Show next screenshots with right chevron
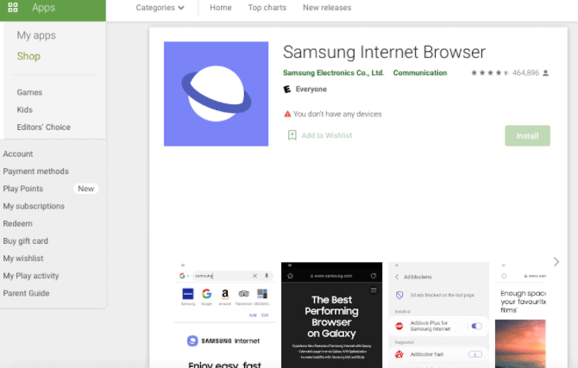This screenshot has height=368, width=578. tap(556, 262)
